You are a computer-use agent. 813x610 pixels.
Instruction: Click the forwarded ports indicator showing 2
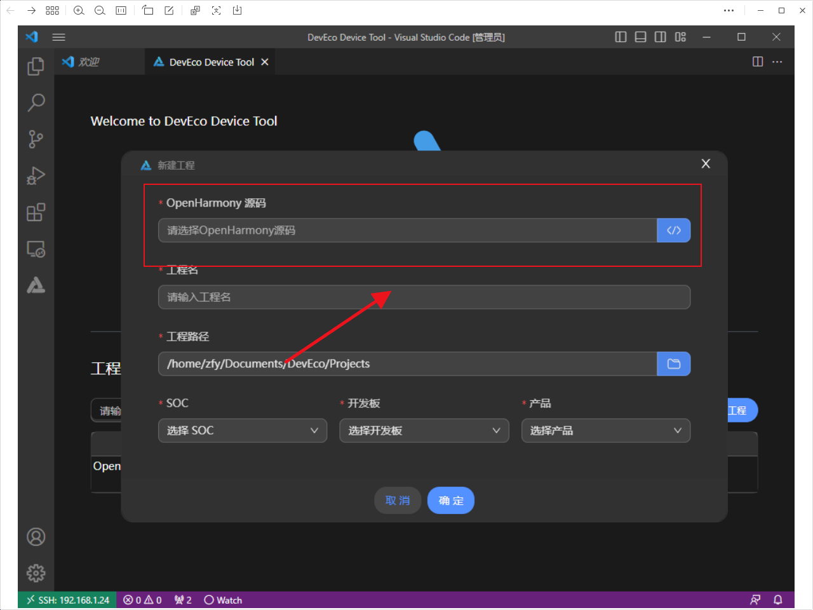tap(183, 600)
